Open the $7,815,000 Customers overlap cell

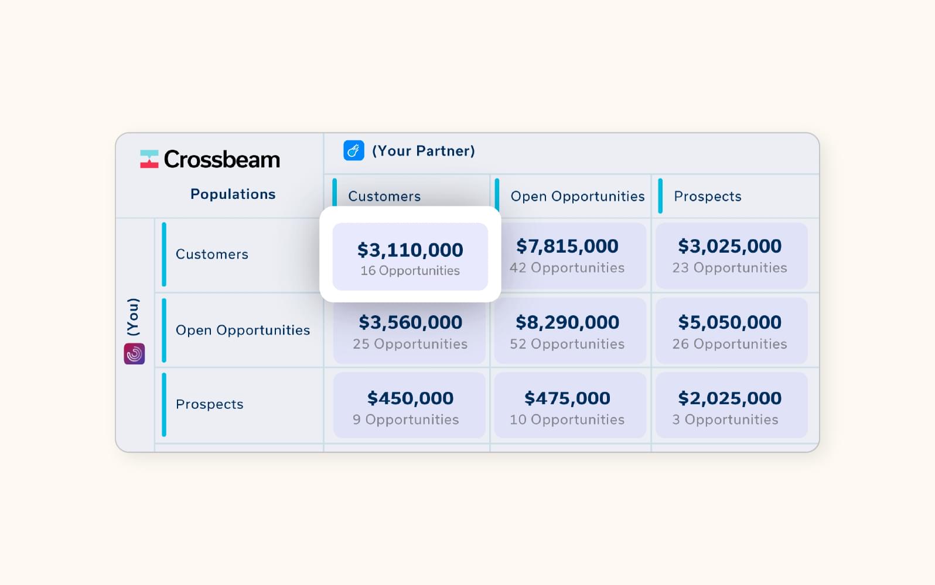(568, 256)
